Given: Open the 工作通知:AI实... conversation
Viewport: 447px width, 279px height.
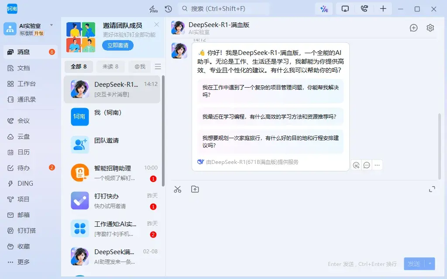Looking at the screenshot, I should [112, 228].
